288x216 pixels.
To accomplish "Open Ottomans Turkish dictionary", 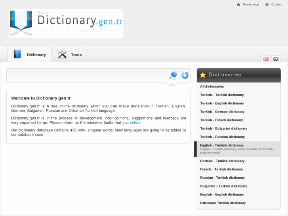I will (223, 203).
